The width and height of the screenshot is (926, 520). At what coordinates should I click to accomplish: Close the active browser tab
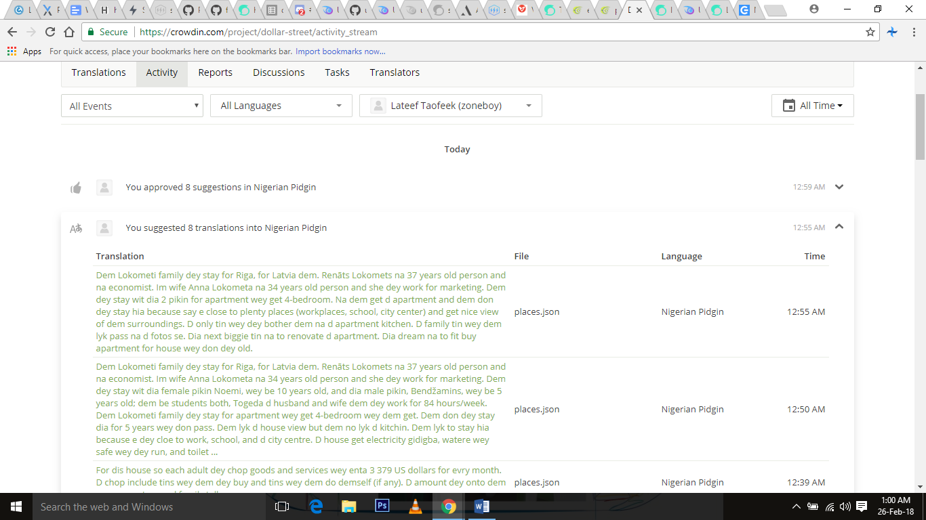[x=639, y=10]
